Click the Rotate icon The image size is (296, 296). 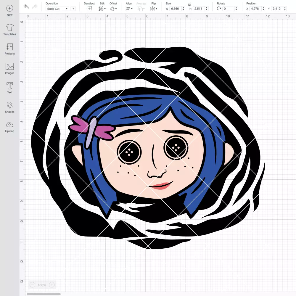pyautogui.click(x=219, y=9)
